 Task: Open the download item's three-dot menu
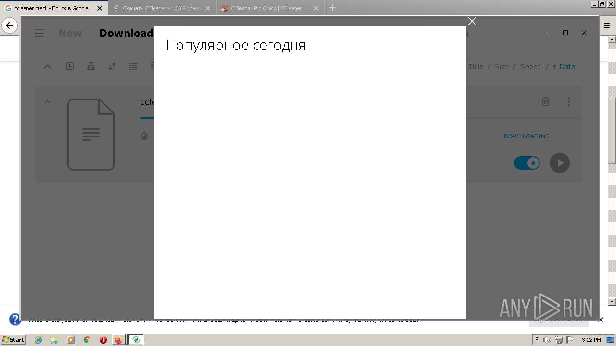(x=569, y=102)
